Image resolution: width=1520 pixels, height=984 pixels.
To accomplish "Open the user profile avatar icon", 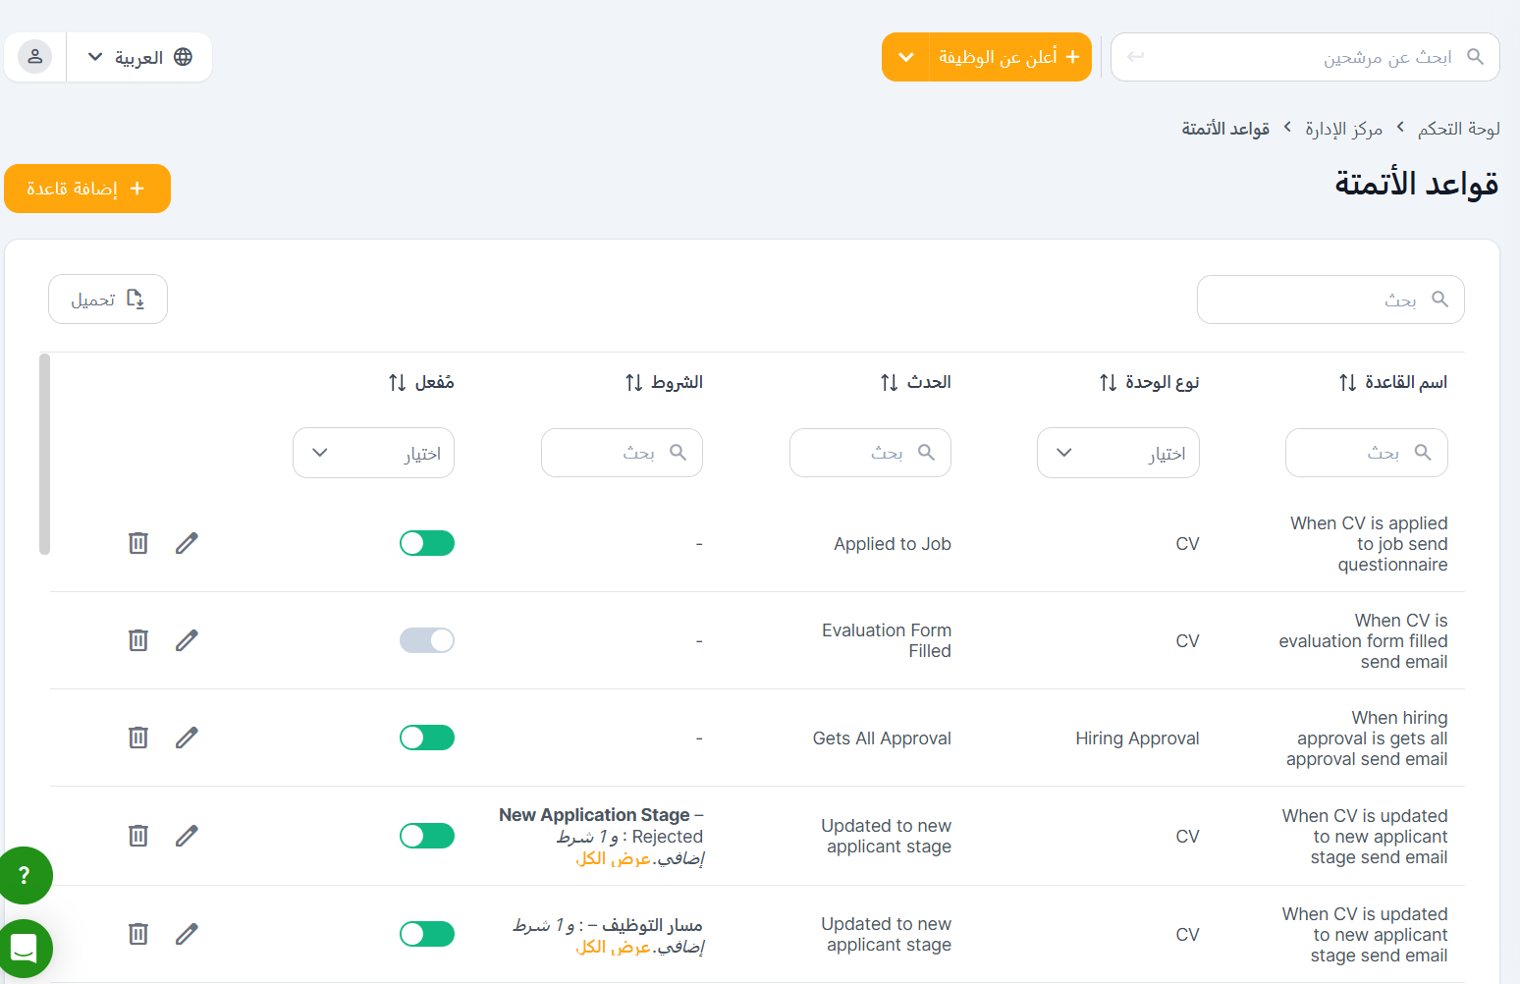I will (x=35, y=57).
